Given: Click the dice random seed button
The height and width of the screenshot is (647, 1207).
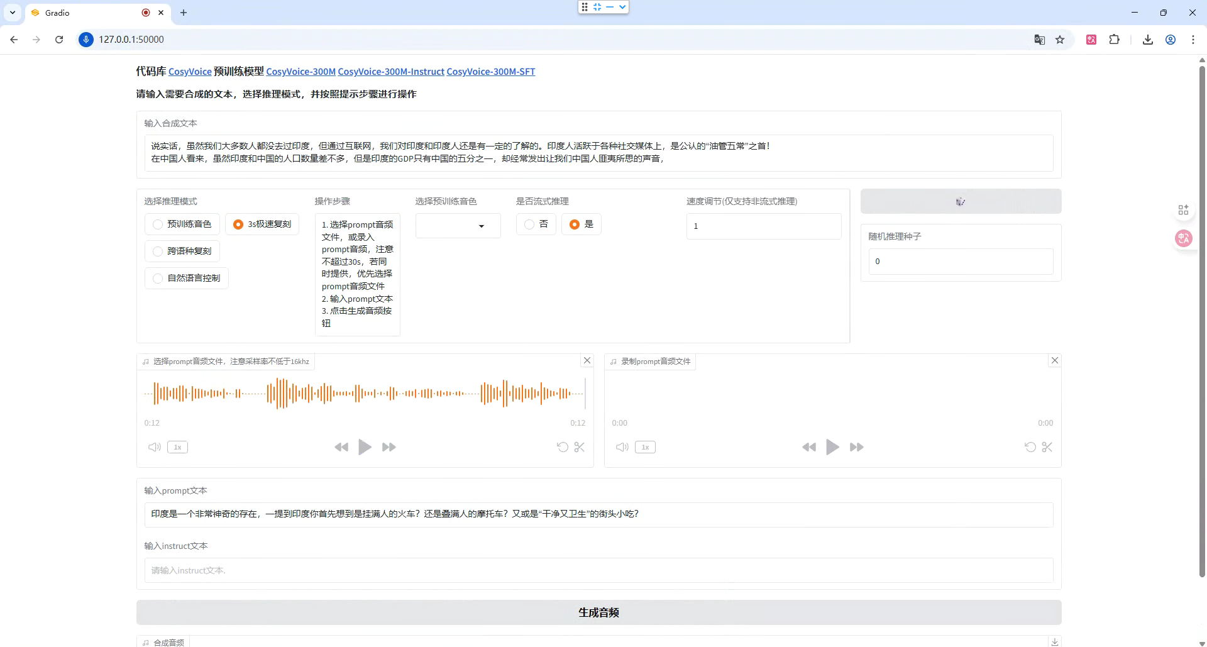Looking at the screenshot, I should click(x=961, y=201).
